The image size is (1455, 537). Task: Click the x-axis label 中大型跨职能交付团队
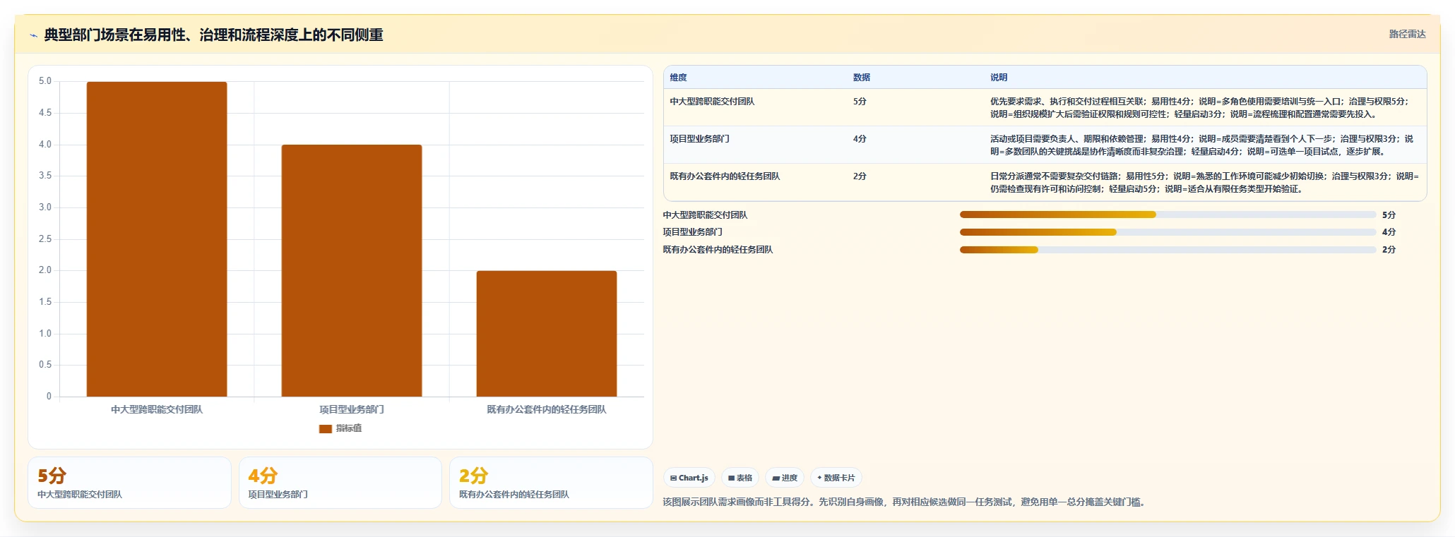157,409
